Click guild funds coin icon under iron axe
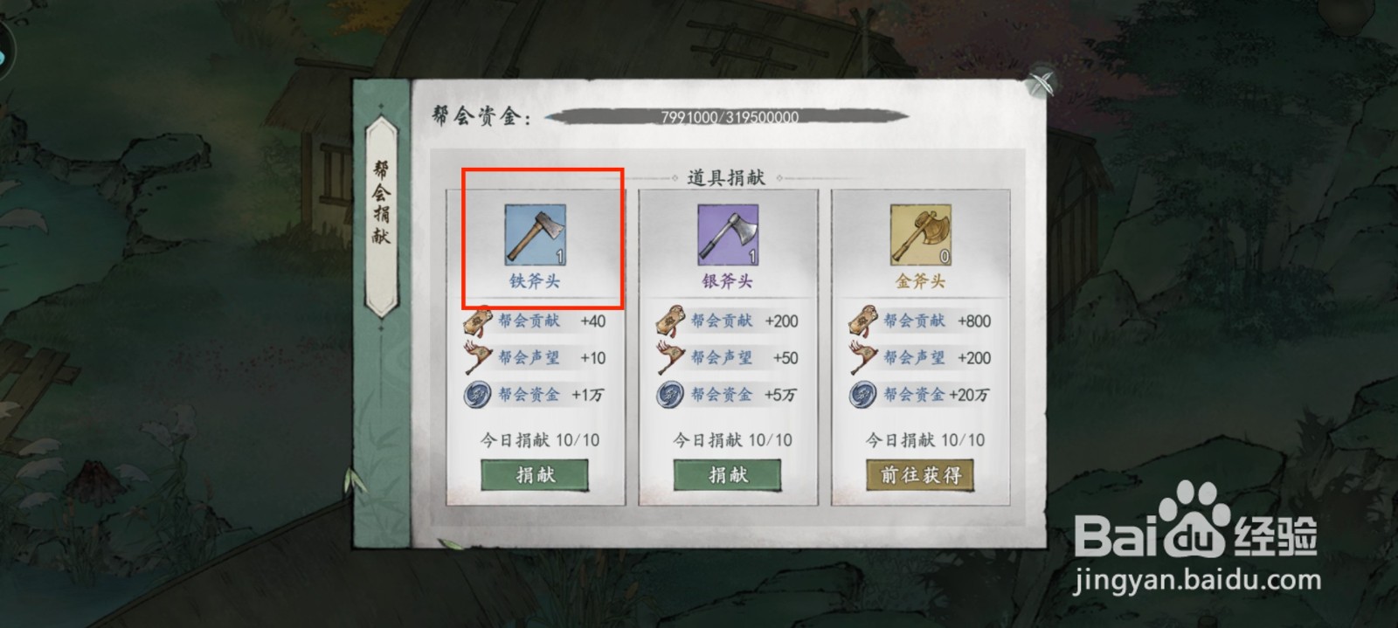This screenshot has width=1398, height=628. pos(477,394)
